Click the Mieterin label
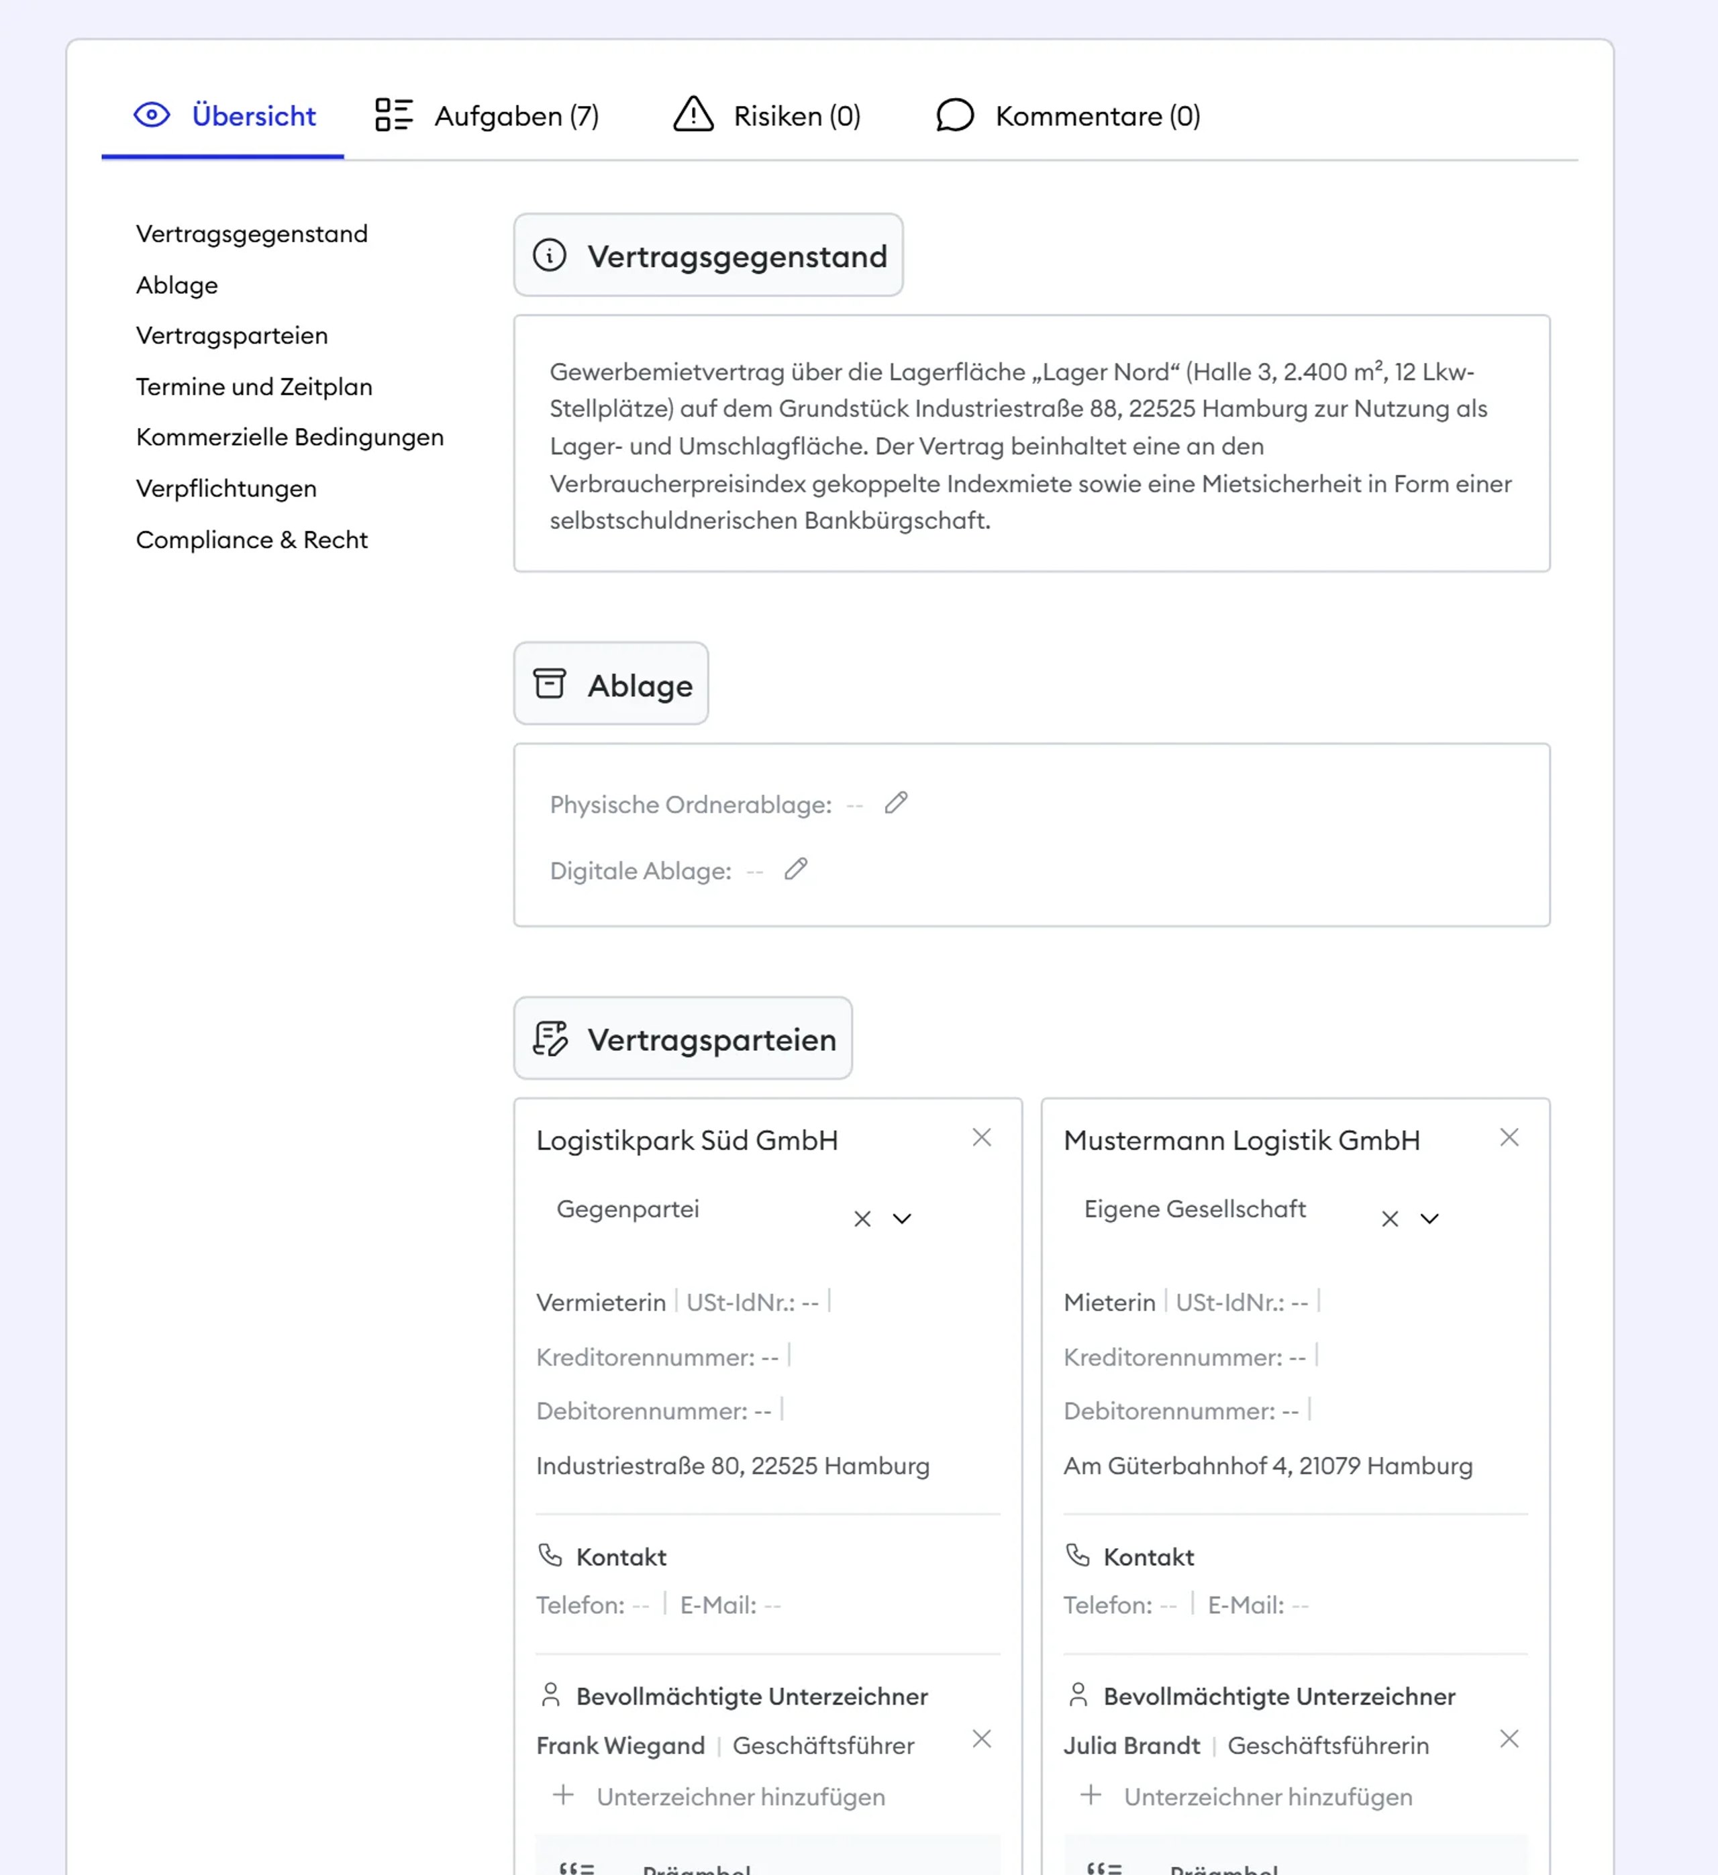Viewport: 1718px width, 1875px height. (x=1109, y=1302)
